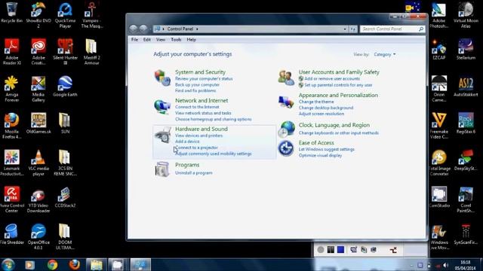This screenshot has height=271, width=483.
Task: Open the File menu
Action: click(x=134, y=40)
